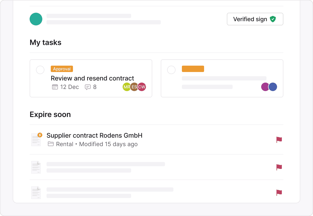Image resolution: width=313 pixels, height=216 pixels.
Task: Open the comments icon showing 8
Action: click(x=88, y=87)
